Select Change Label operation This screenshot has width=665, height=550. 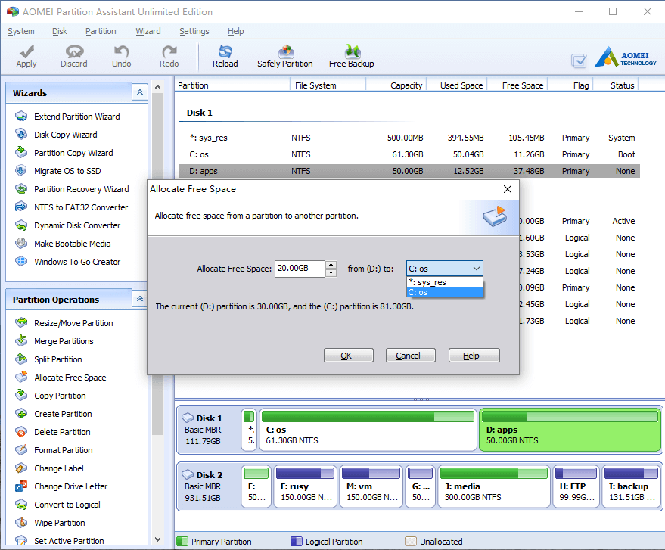(x=59, y=468)
